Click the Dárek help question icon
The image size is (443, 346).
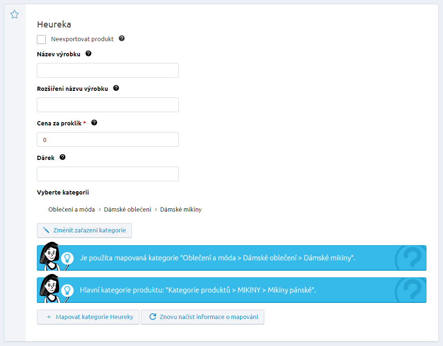coord(63,157)
